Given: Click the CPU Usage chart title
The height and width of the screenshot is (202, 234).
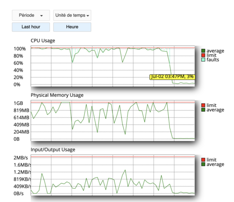Looking at the screenshot, I should point(43,41).
